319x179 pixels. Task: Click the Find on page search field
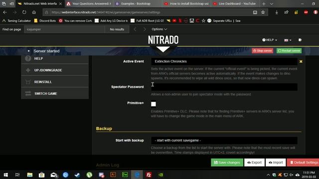tap(64, 29)
